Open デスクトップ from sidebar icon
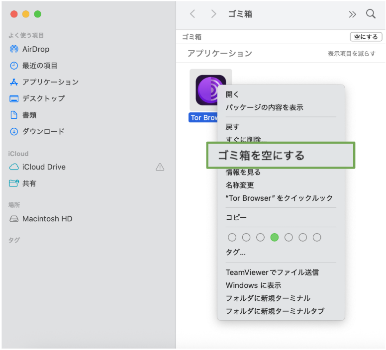 pyautogui.click(x=14, y=98)
